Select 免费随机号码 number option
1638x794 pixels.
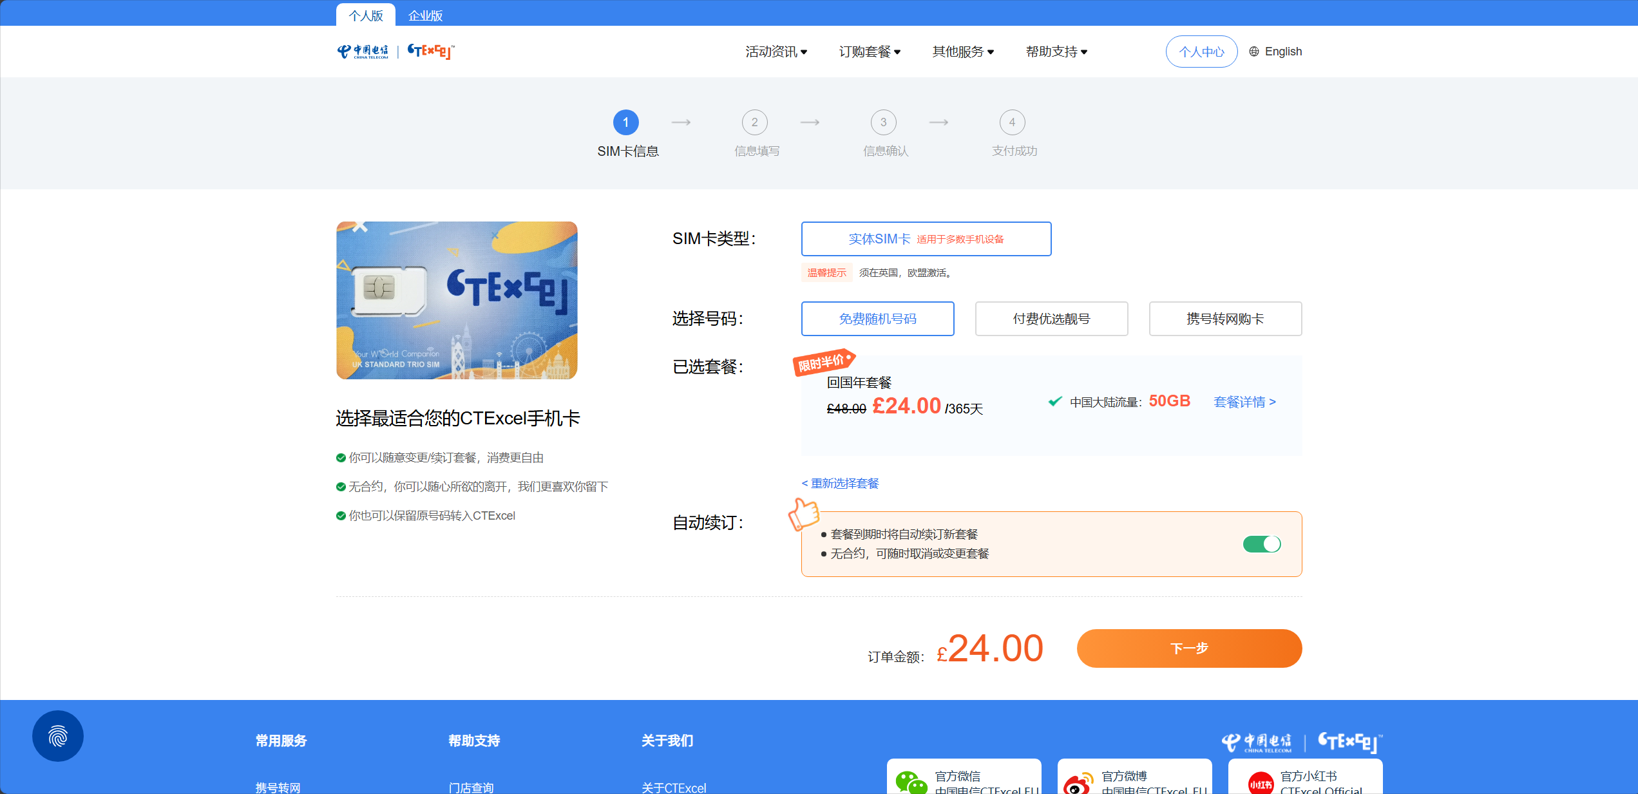[x=877, y=319]
